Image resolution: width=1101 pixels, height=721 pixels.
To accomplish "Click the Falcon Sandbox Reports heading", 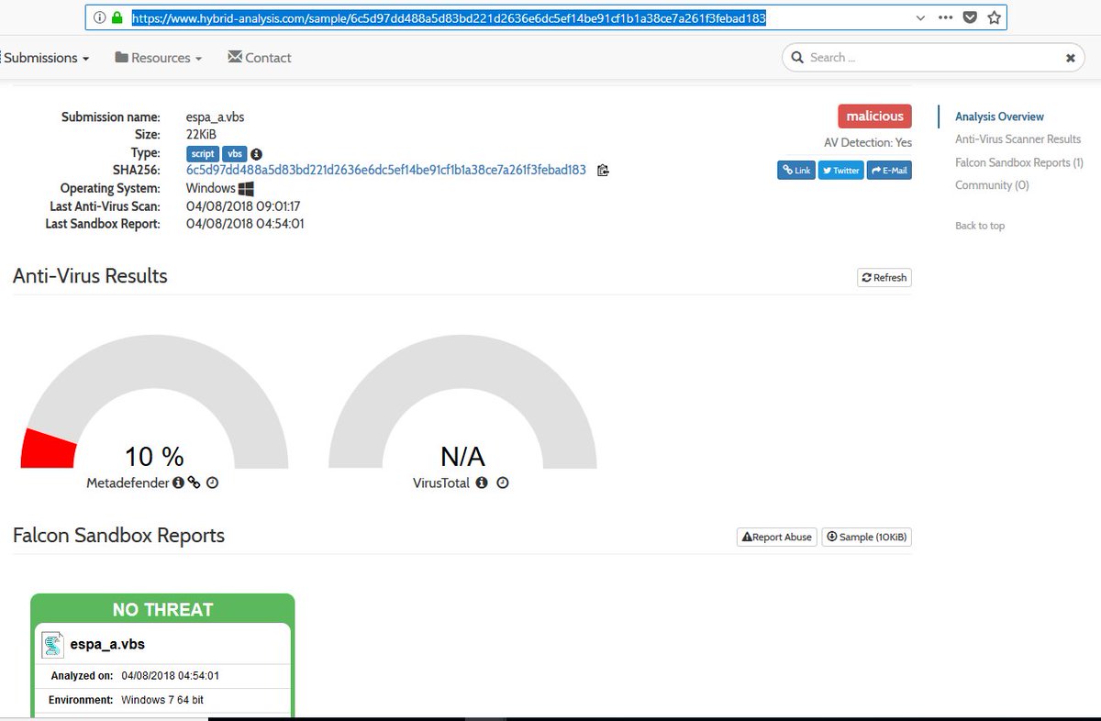I will [x=118, y=536].
